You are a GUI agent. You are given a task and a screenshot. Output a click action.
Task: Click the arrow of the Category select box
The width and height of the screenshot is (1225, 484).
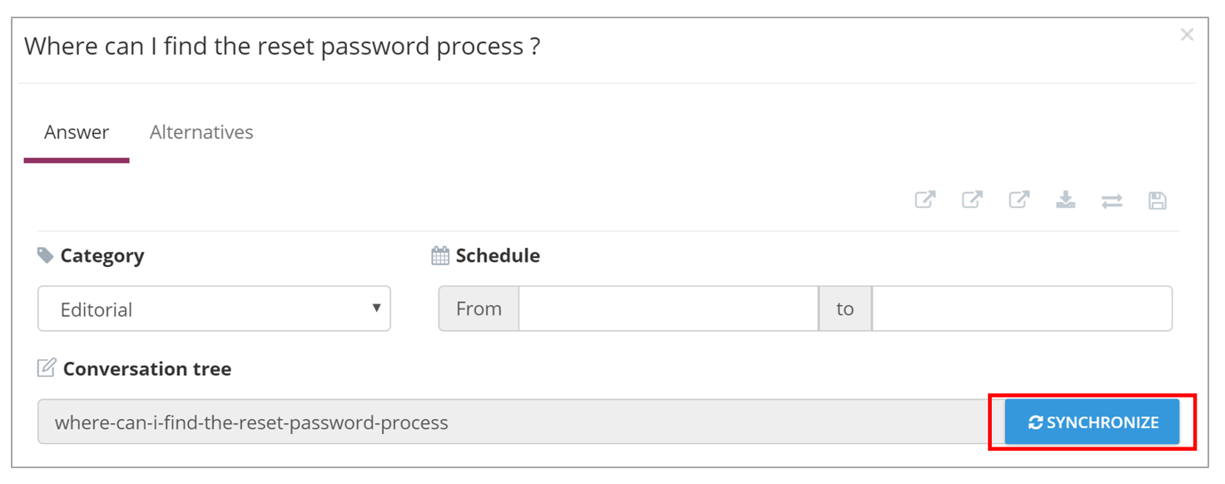point(376,309)
